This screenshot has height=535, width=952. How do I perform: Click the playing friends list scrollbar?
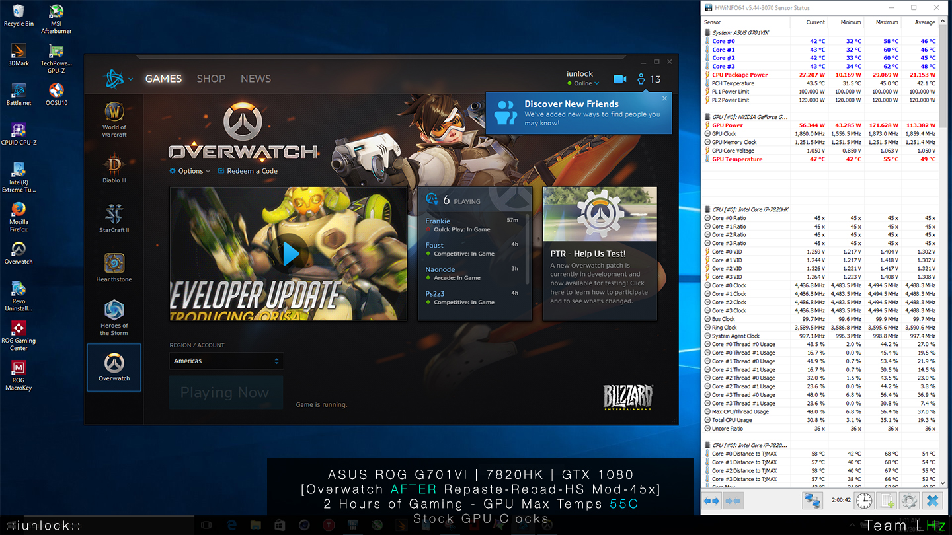click(x=527, y=248)
